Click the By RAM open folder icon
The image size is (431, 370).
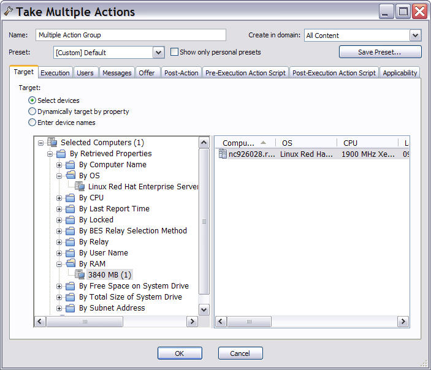[x=71, y=263]
